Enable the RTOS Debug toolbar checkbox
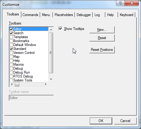 click(11, 76)
